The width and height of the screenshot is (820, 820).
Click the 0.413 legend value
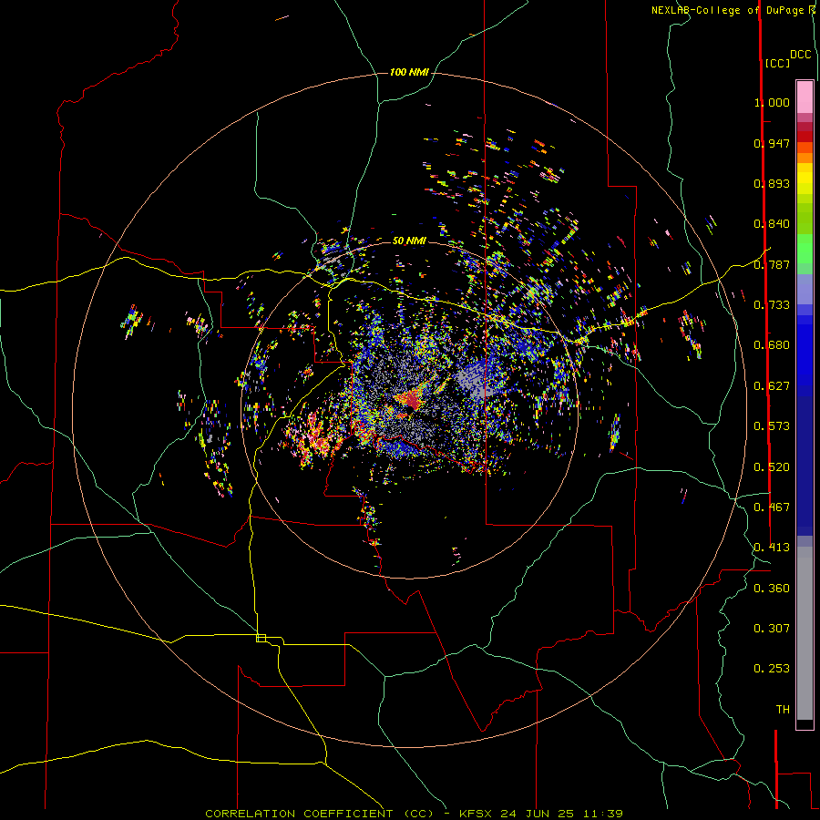pos(772,548)
